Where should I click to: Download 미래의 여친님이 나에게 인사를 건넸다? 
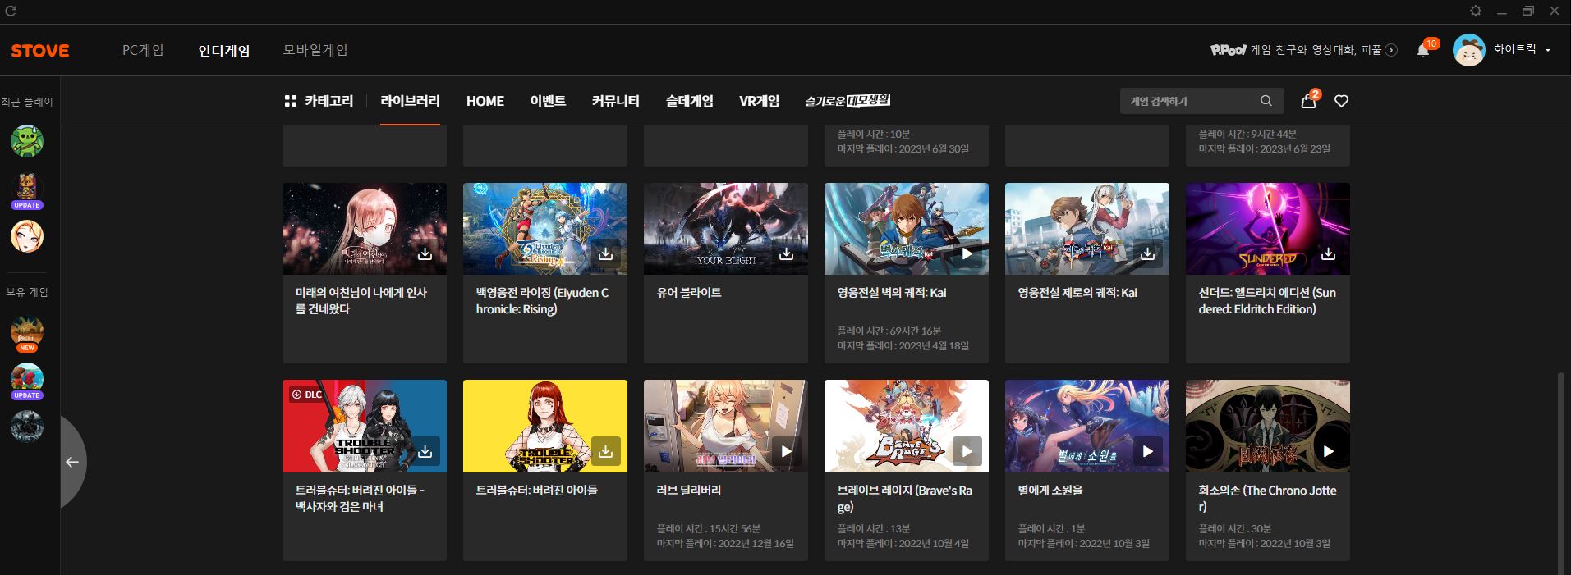[x=425, y=254]
